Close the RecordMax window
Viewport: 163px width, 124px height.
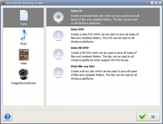click(x=160, y=3)
